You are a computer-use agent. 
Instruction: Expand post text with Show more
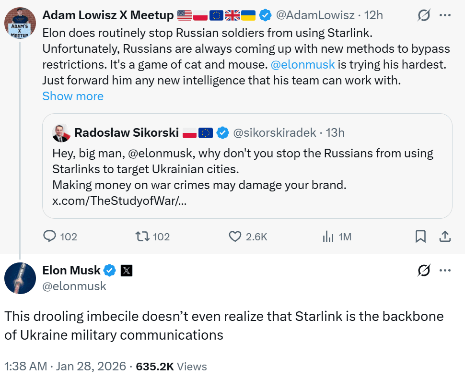pos(73,96)
